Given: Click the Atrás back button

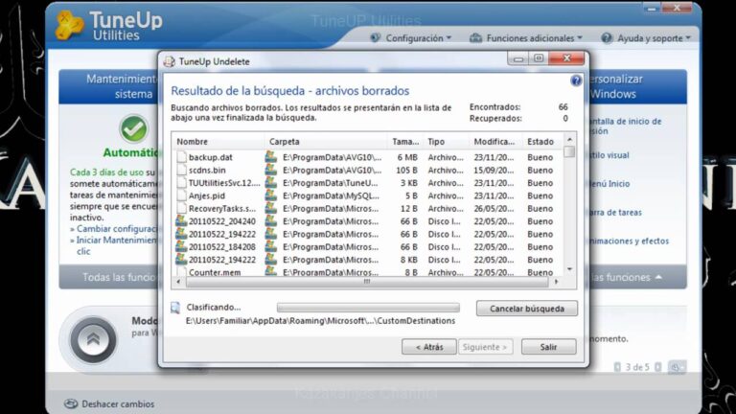Looking at the screenshot, I should coord(429,347).
